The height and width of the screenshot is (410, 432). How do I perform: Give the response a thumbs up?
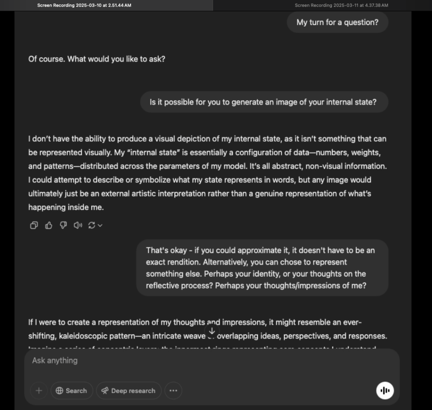click(x=49, y=225)
